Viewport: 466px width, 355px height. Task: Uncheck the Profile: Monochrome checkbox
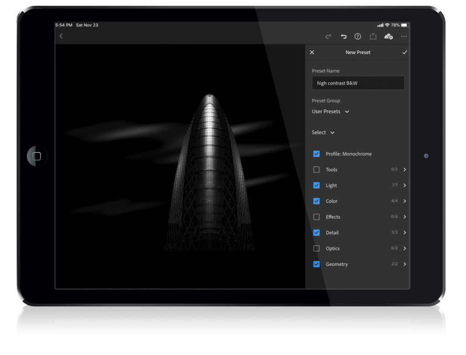tap(317, 154)
